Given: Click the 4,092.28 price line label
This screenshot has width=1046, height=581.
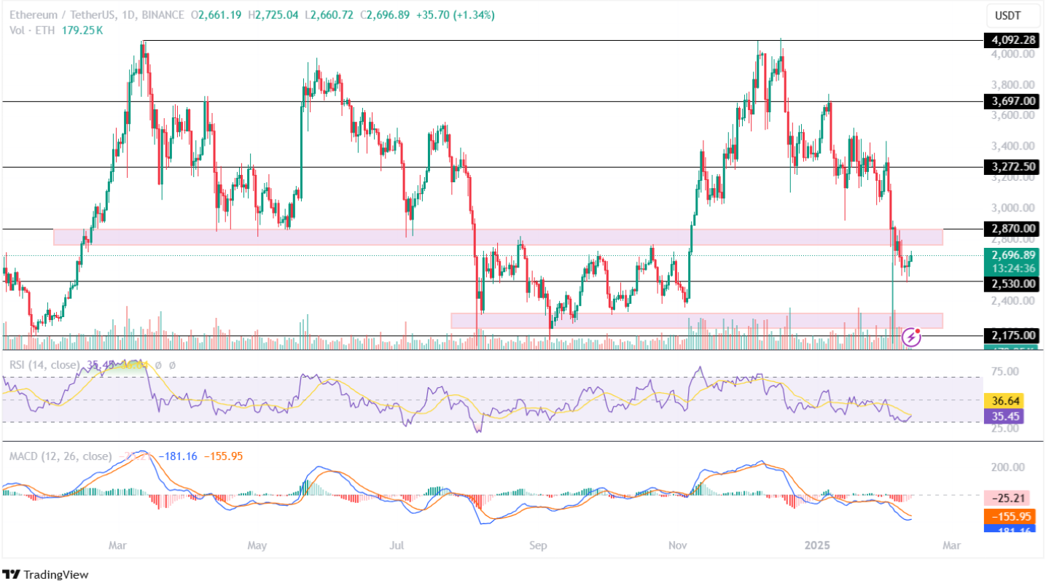Looking at the screenshot, I should click(1012, 40).
